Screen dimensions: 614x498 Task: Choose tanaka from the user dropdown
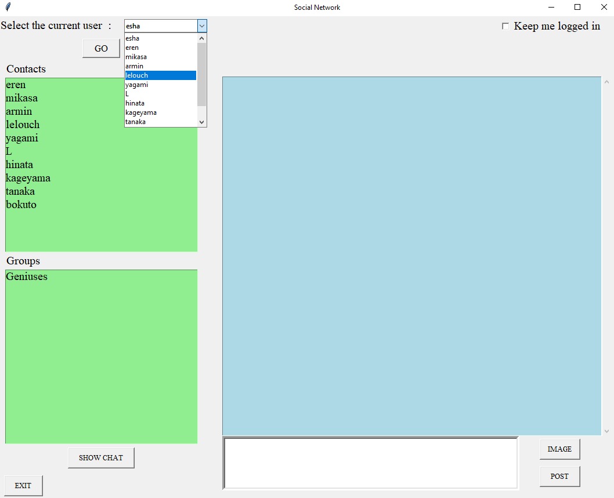click(x=161, y=122)
